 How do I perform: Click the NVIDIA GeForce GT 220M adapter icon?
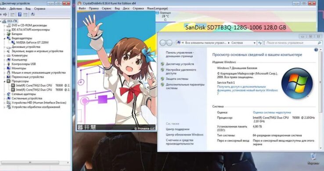[x=13, y=43]
